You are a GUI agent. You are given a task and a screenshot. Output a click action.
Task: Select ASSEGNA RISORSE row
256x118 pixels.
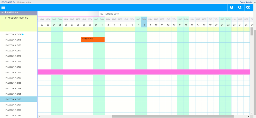(19, 23)
